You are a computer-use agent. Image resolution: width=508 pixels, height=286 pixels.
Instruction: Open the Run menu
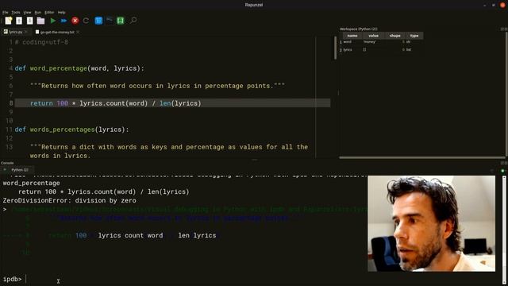[38, 13]
